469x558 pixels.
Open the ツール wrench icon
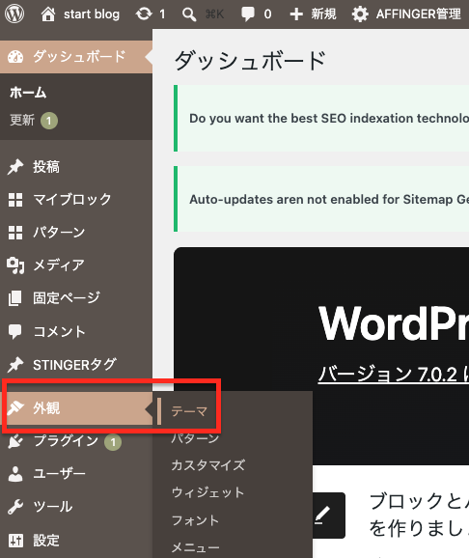pyautogui.click(x=15, y=507)
